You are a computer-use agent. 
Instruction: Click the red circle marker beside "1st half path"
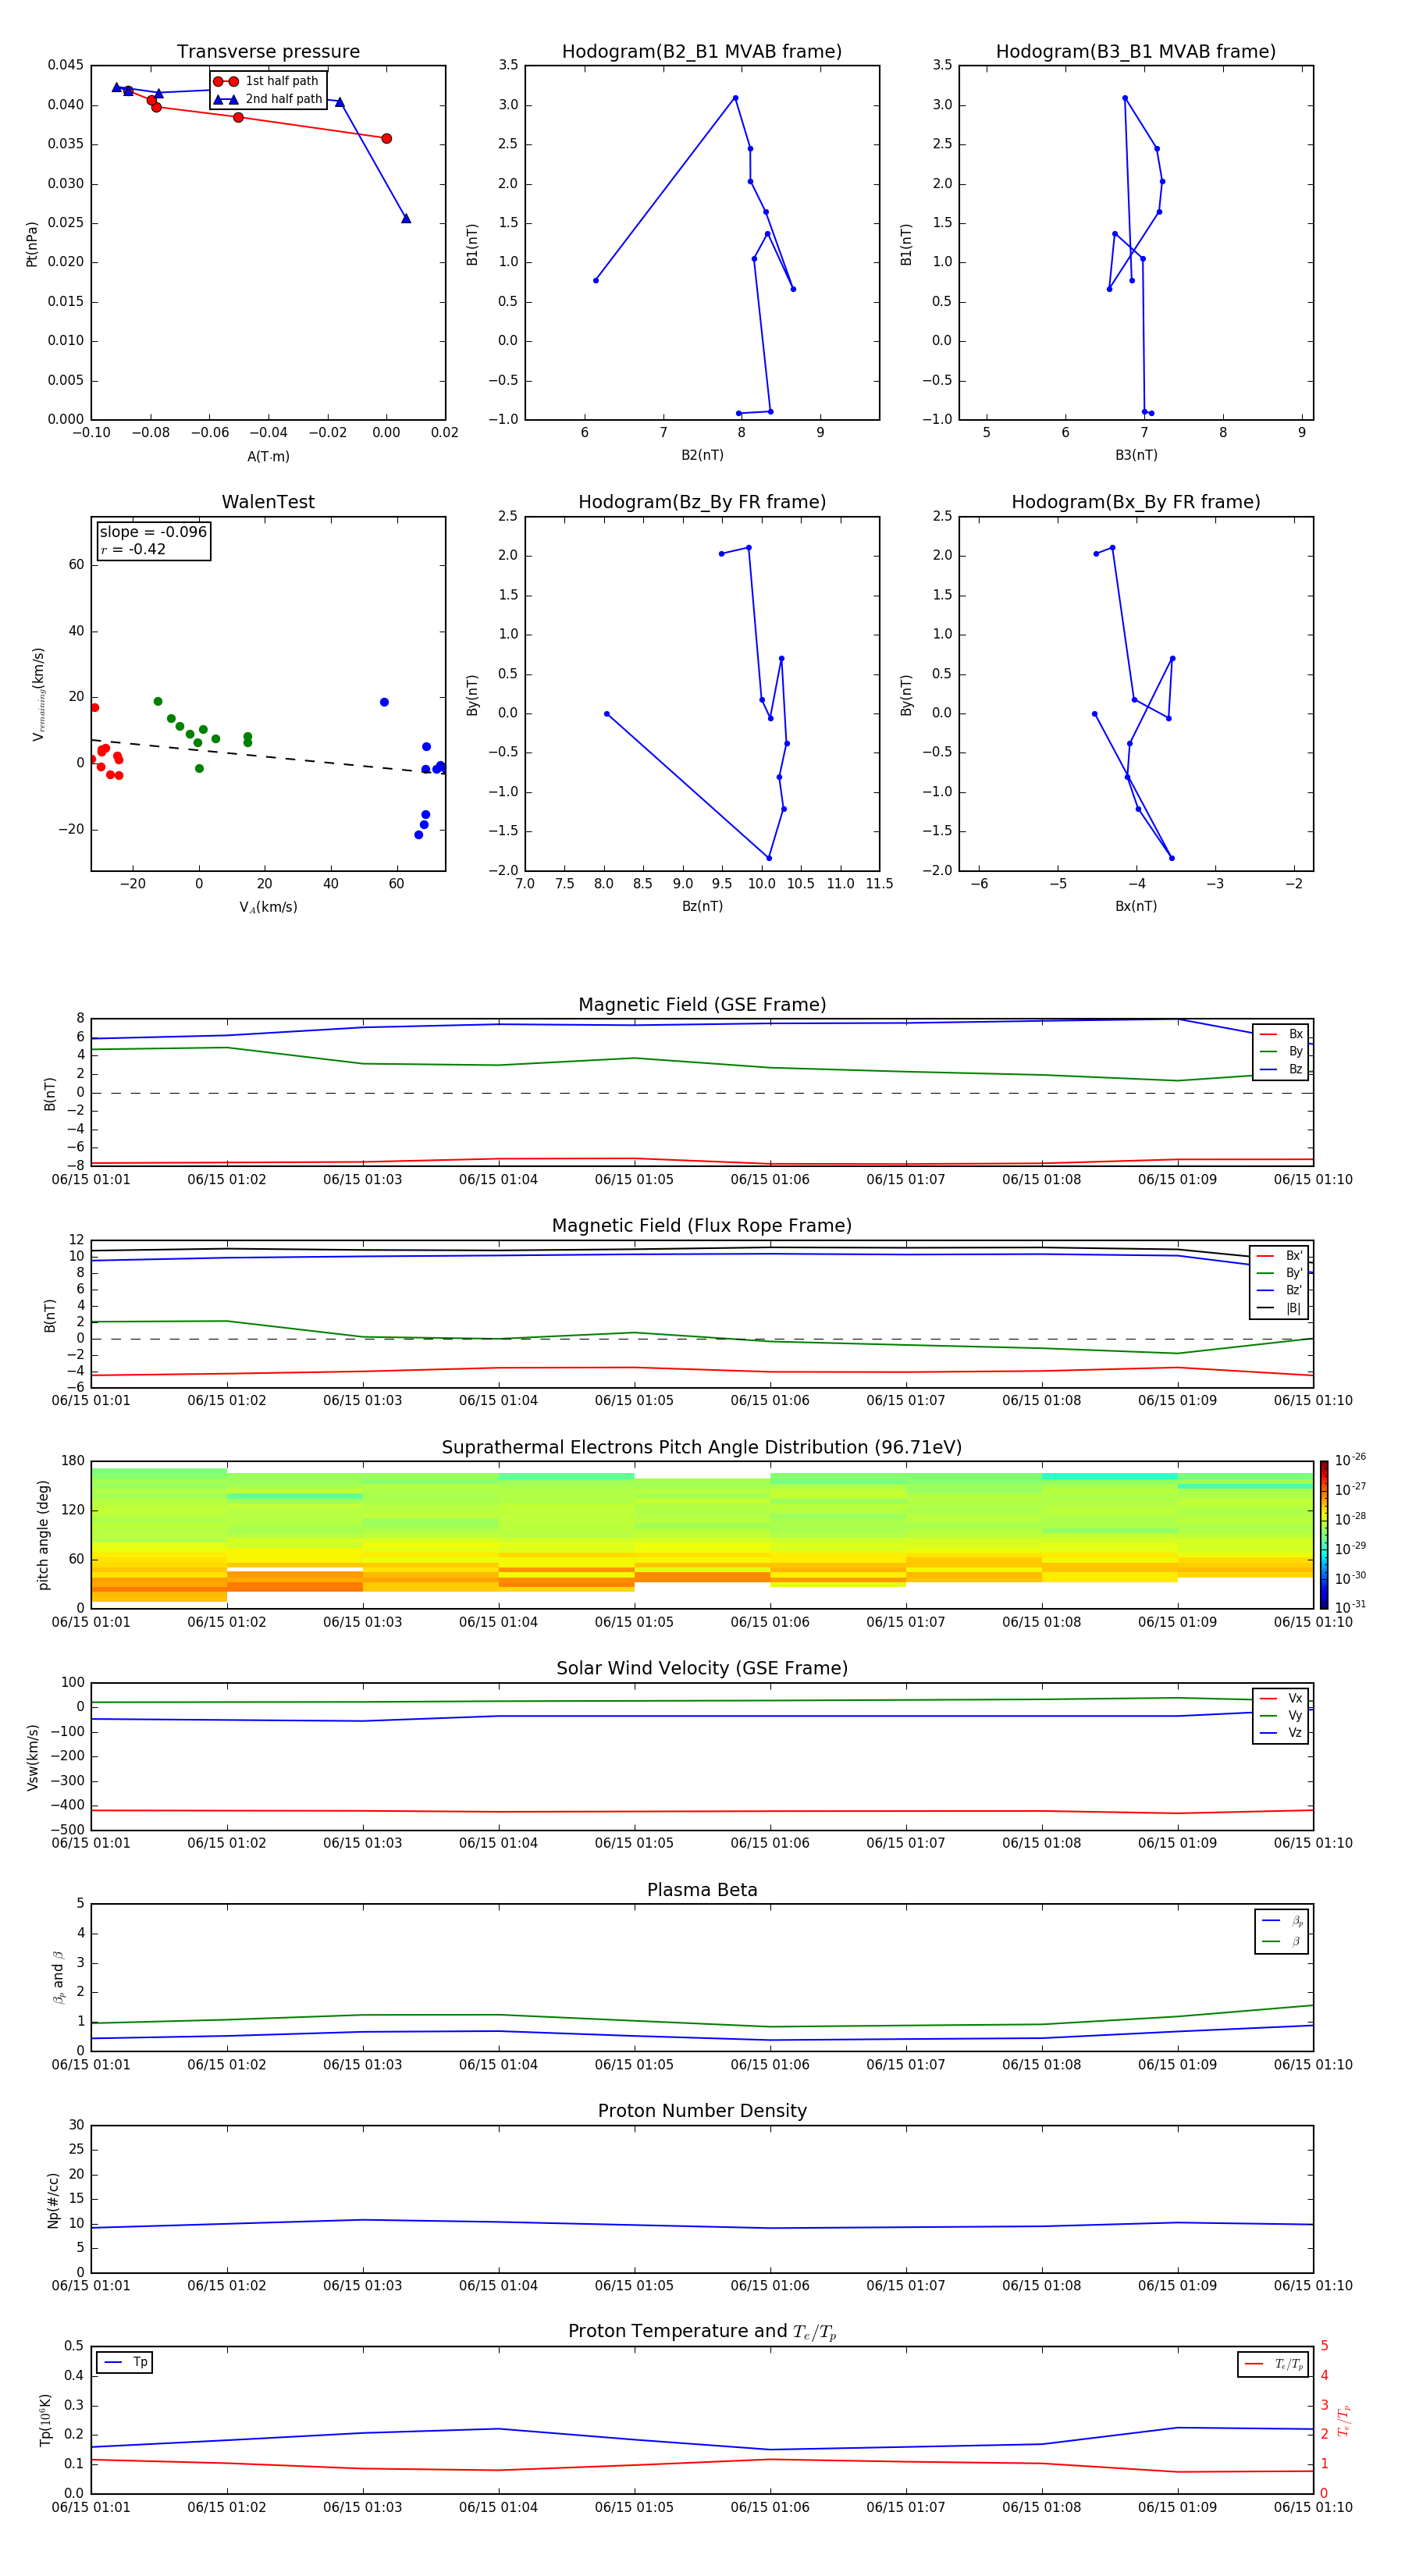(225, 81)
